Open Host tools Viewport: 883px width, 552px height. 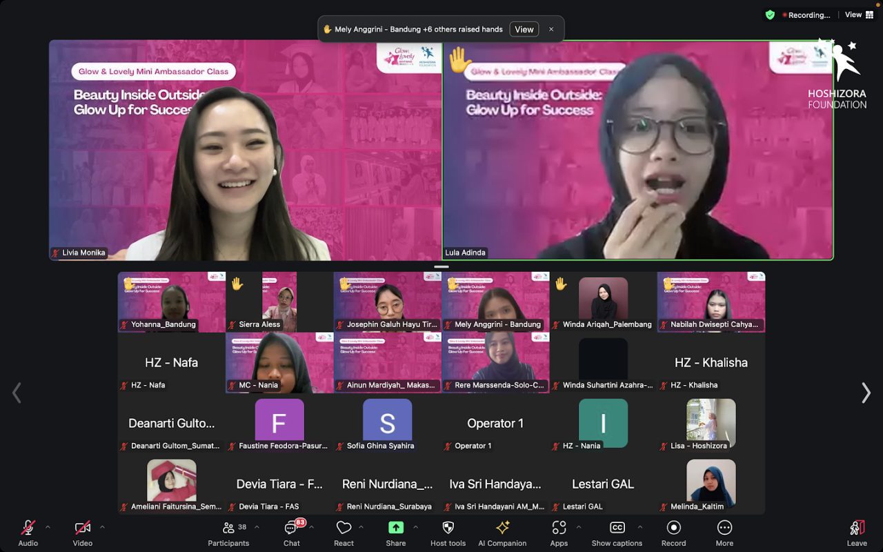pyautogui.click(x=448, y=533)
